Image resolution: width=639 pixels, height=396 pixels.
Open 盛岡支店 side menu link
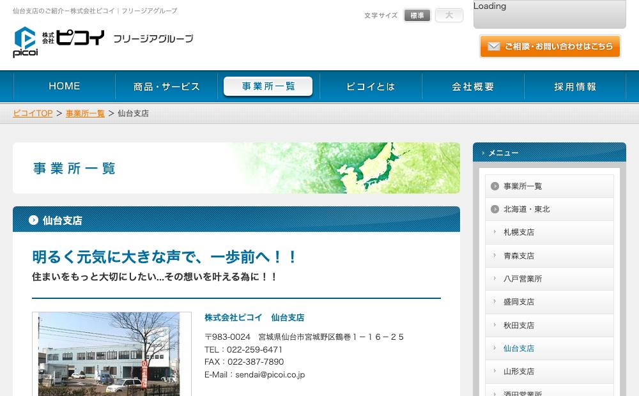pyautogui.click(x=550, y=302)
